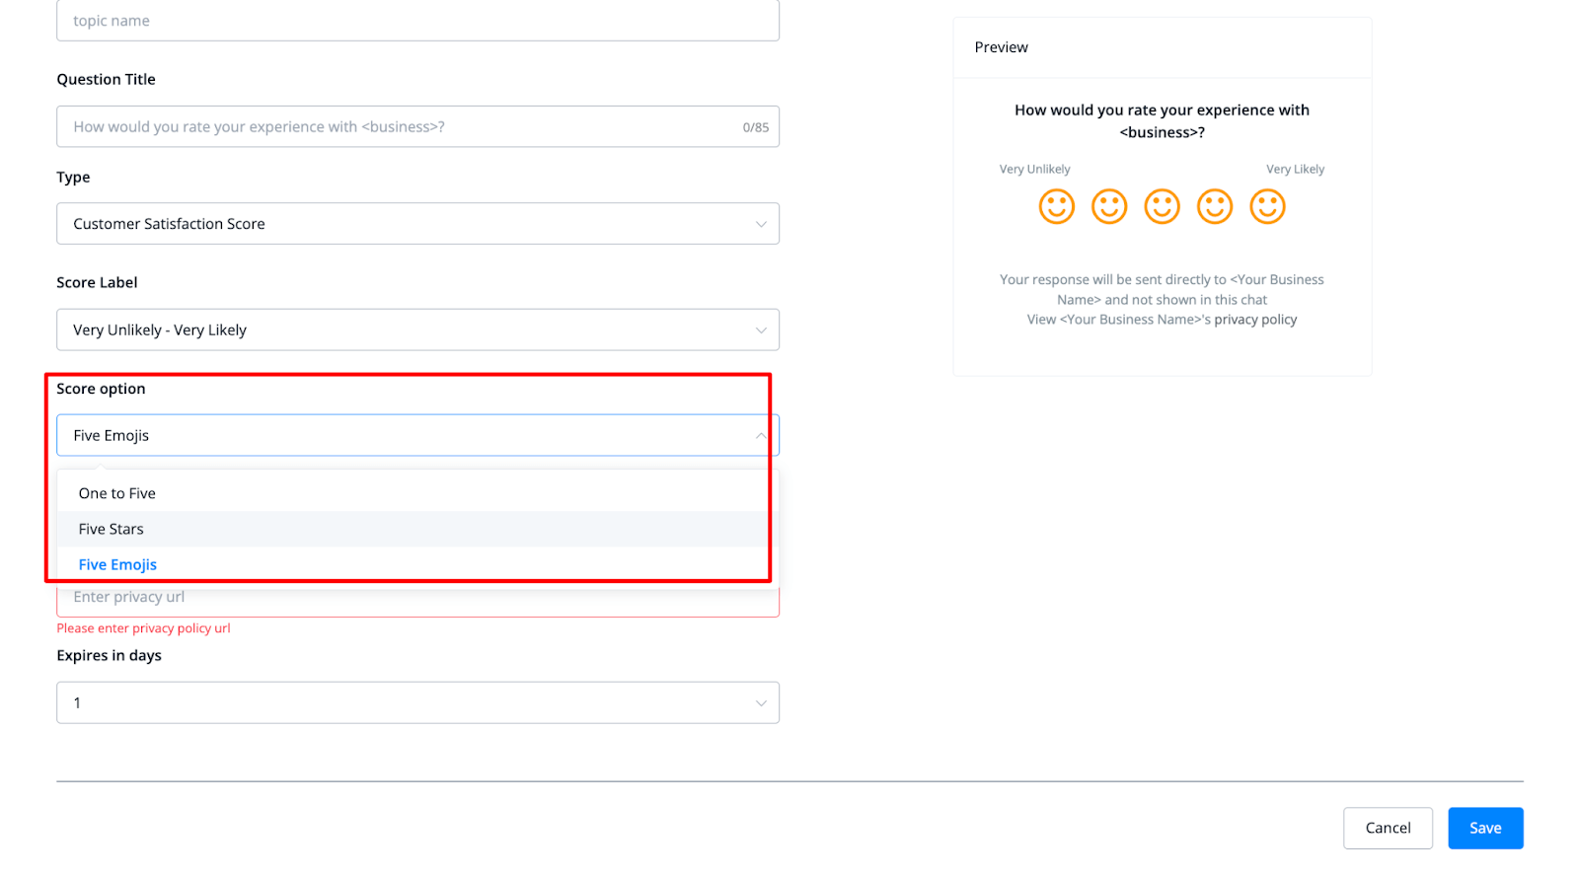Click the Preview panel heading

click(1001, 47)
